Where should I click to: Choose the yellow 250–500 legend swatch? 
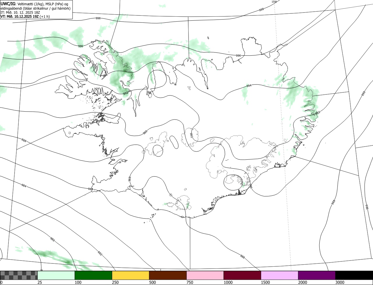pos(131,275)
